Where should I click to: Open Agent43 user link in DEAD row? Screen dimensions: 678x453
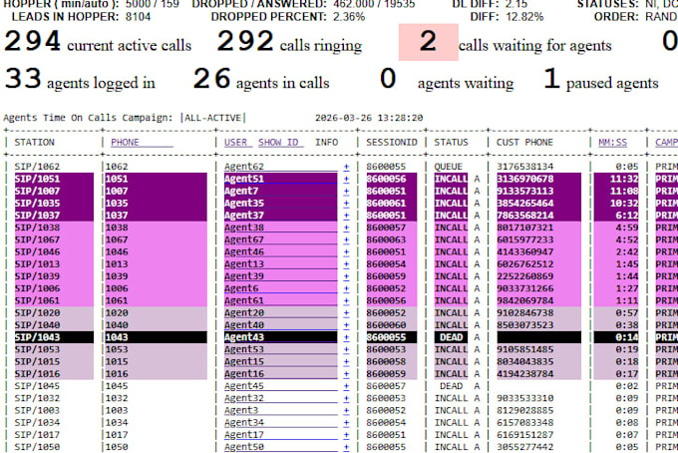pyautogui.click(x=280, y=337)
